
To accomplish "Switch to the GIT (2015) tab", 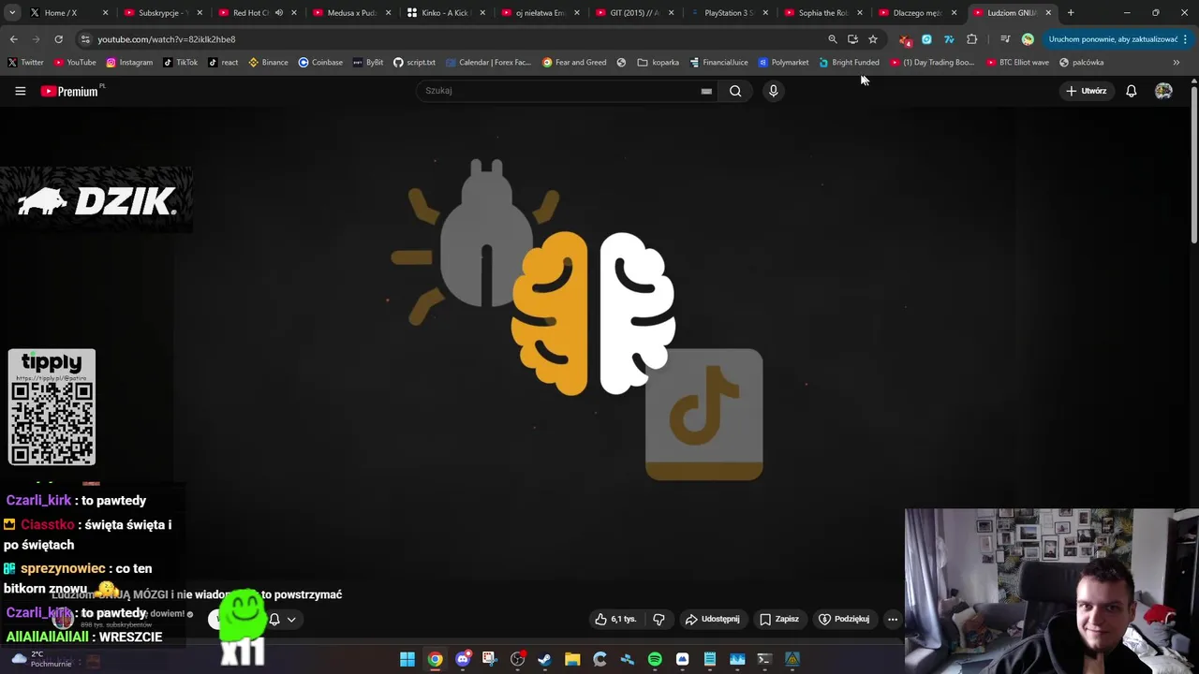I will pos(633,13).
